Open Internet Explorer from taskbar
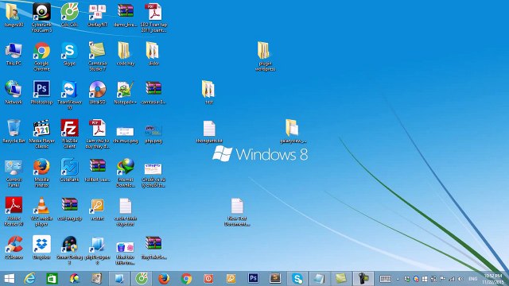The width and height of the screenshot is (509, 286). coord(30,279)
